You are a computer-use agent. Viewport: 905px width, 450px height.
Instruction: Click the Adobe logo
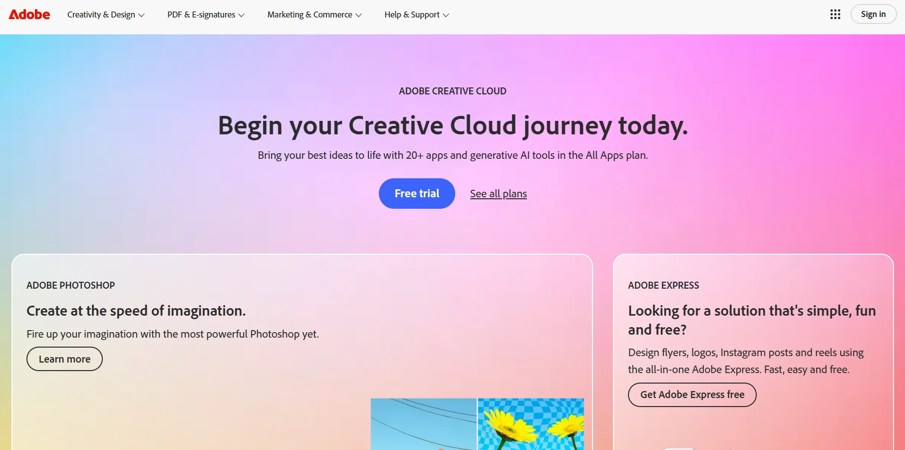coord(29,14)
